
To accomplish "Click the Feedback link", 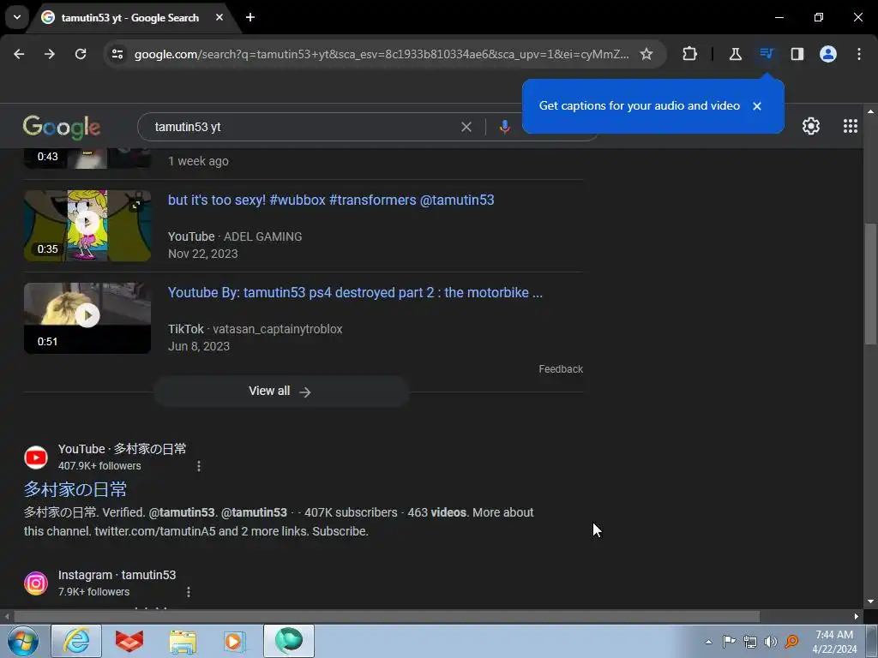I will pyautogui.click(x=561, y=368).
